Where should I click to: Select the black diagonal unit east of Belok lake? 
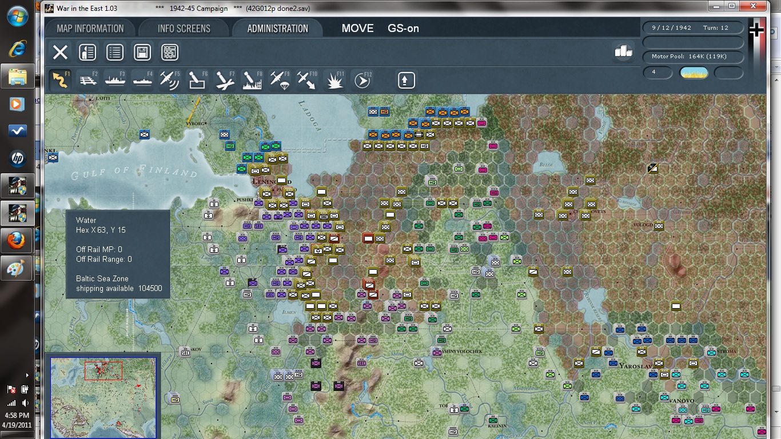(x=653, y=168)
